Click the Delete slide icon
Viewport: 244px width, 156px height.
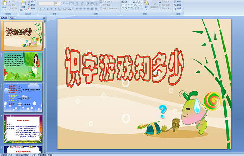tap(29, 8)
